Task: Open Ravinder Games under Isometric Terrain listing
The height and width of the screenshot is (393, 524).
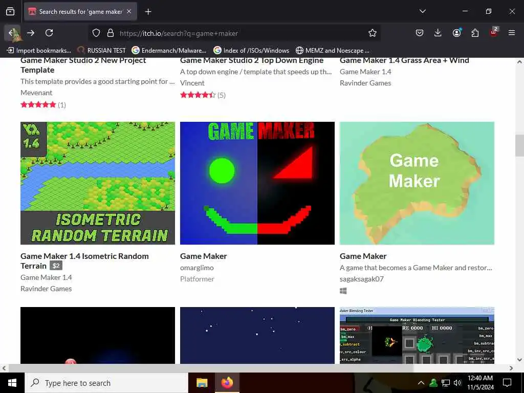Action: 46,289
